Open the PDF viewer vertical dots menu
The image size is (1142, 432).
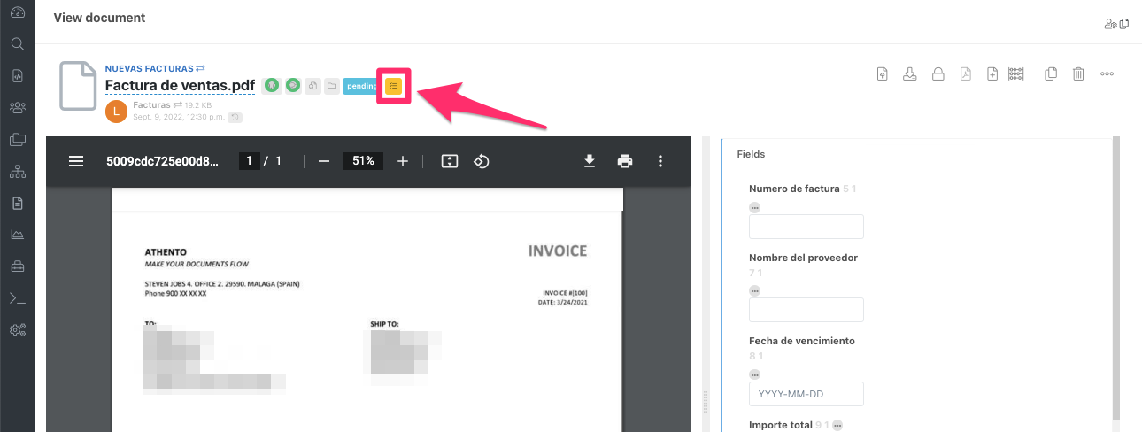(660, 161)
